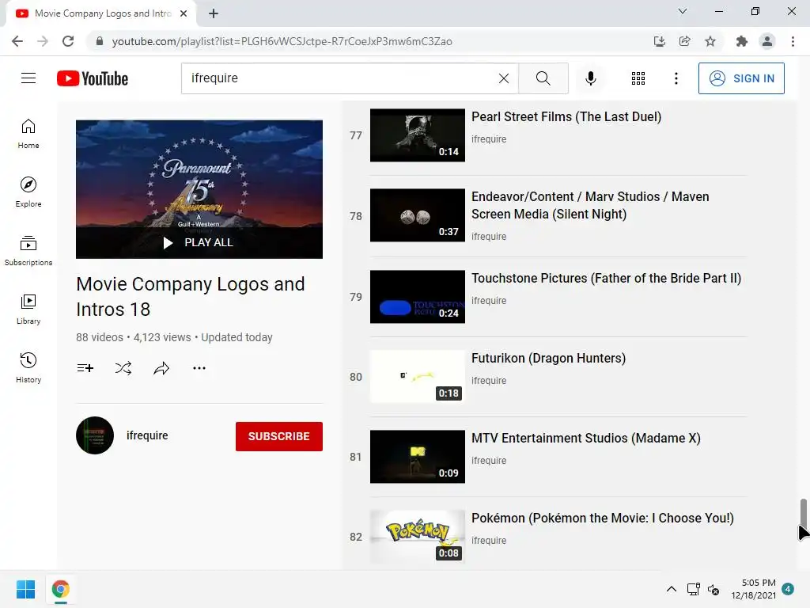Image resolution: width=810 pixels, height=608 pixels.
Task: Click the ifrequire uploader name under video 80
Action: (489, 381)
